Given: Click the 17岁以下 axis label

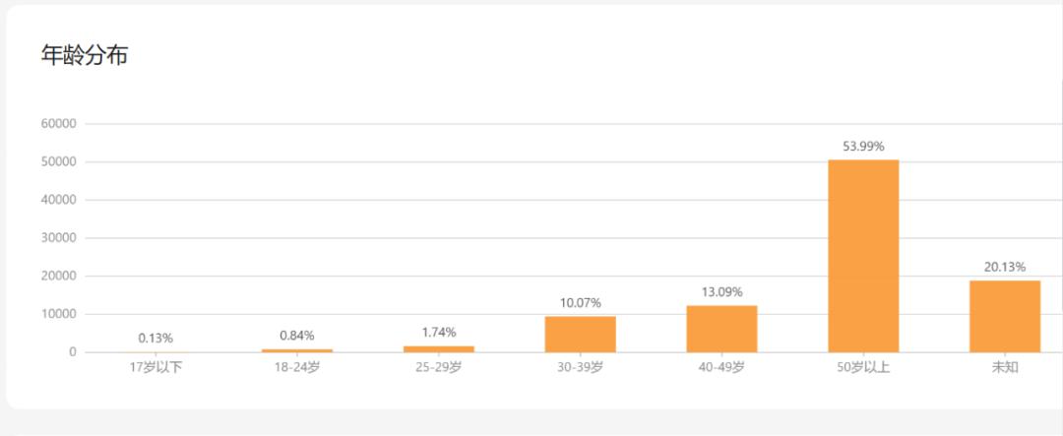Looking at the screenshot, I should pos(156,368).
